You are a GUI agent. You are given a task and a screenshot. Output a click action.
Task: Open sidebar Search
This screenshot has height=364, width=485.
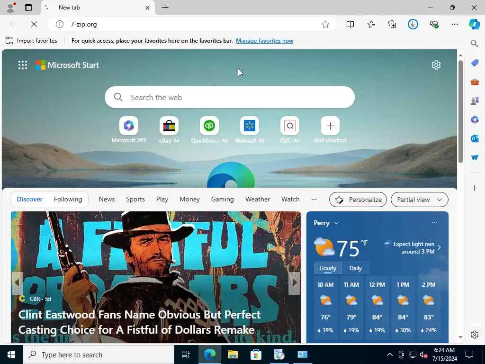(x=475, y=44)
